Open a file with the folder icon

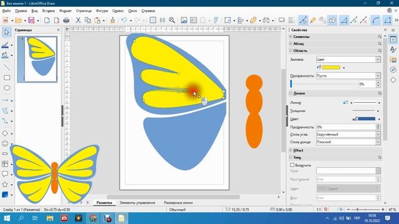18,21
